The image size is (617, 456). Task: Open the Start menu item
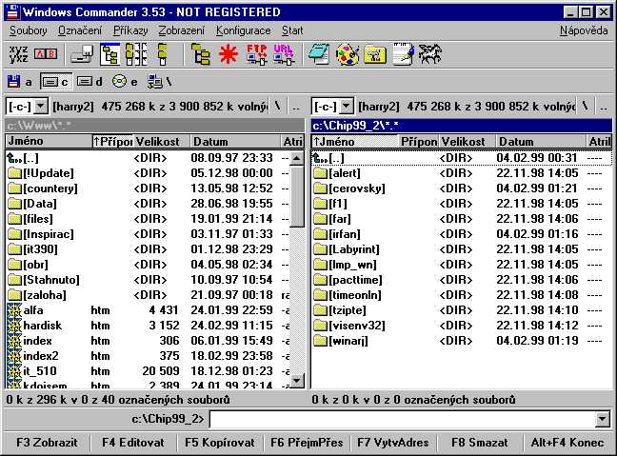(292, 30)
